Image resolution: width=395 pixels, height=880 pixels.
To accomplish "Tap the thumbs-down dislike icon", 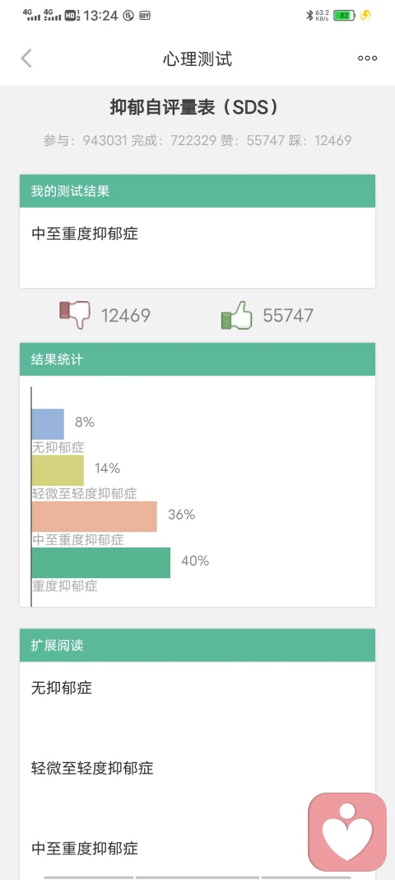I will tap(75, 315).
